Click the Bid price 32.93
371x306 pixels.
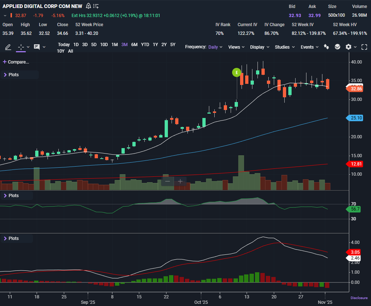[295, 15]
